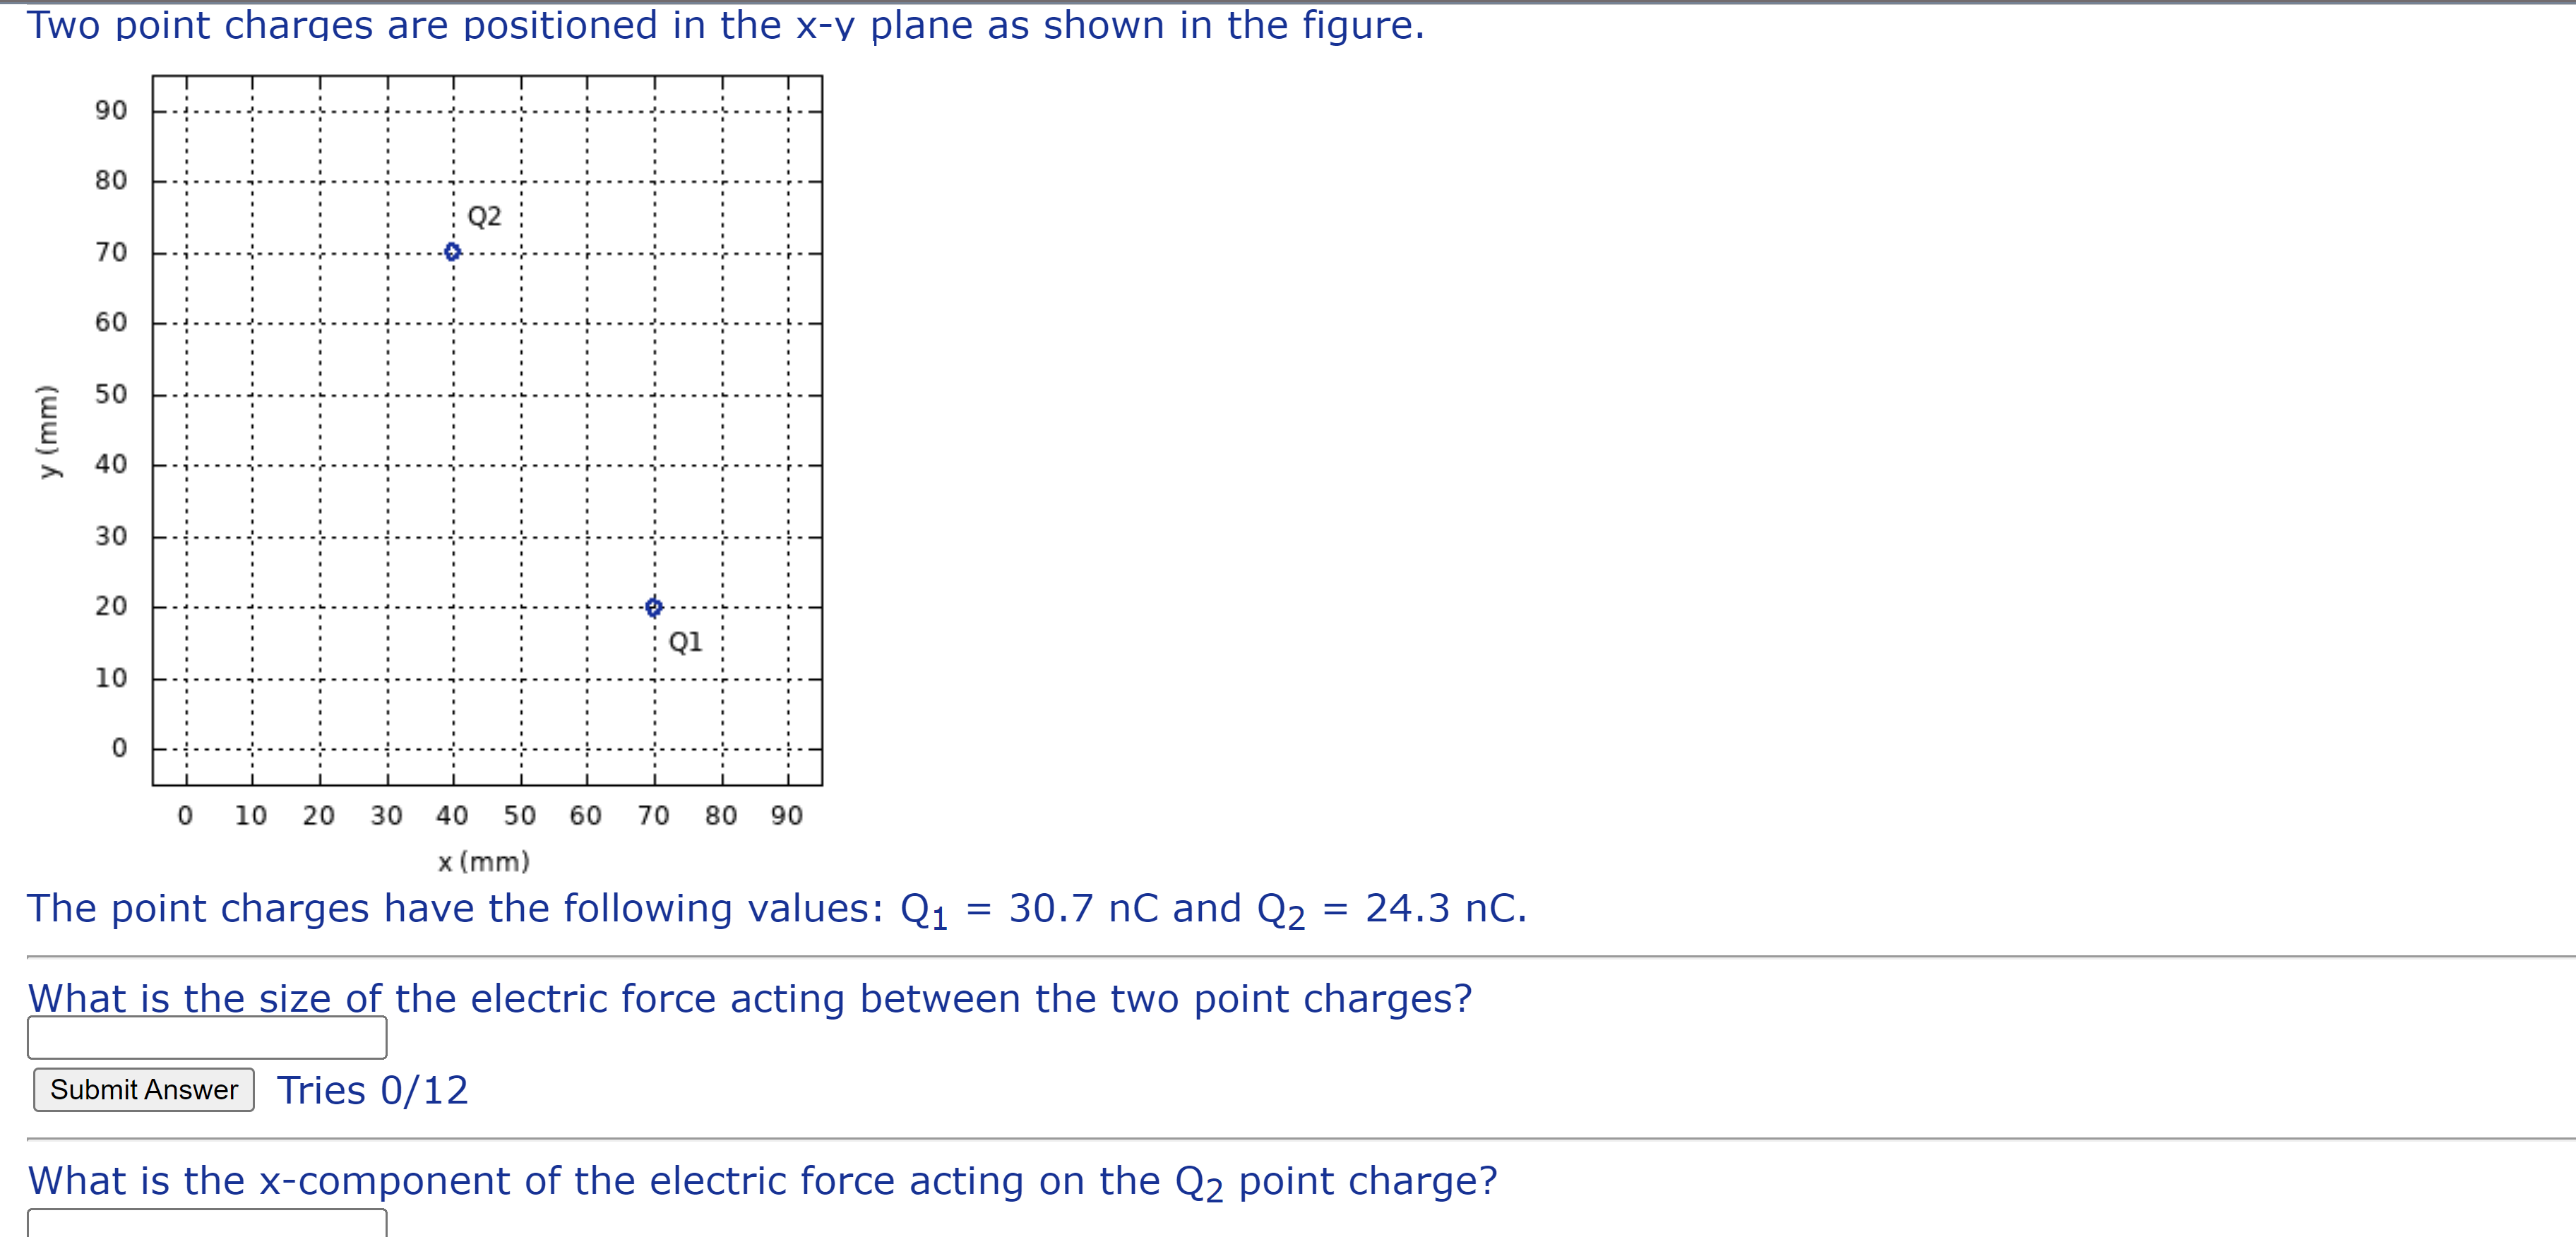The width and height of the screenshot is (2576, 1237).
Task: Click the x (mm) axis label
Action: coord(484,861)
